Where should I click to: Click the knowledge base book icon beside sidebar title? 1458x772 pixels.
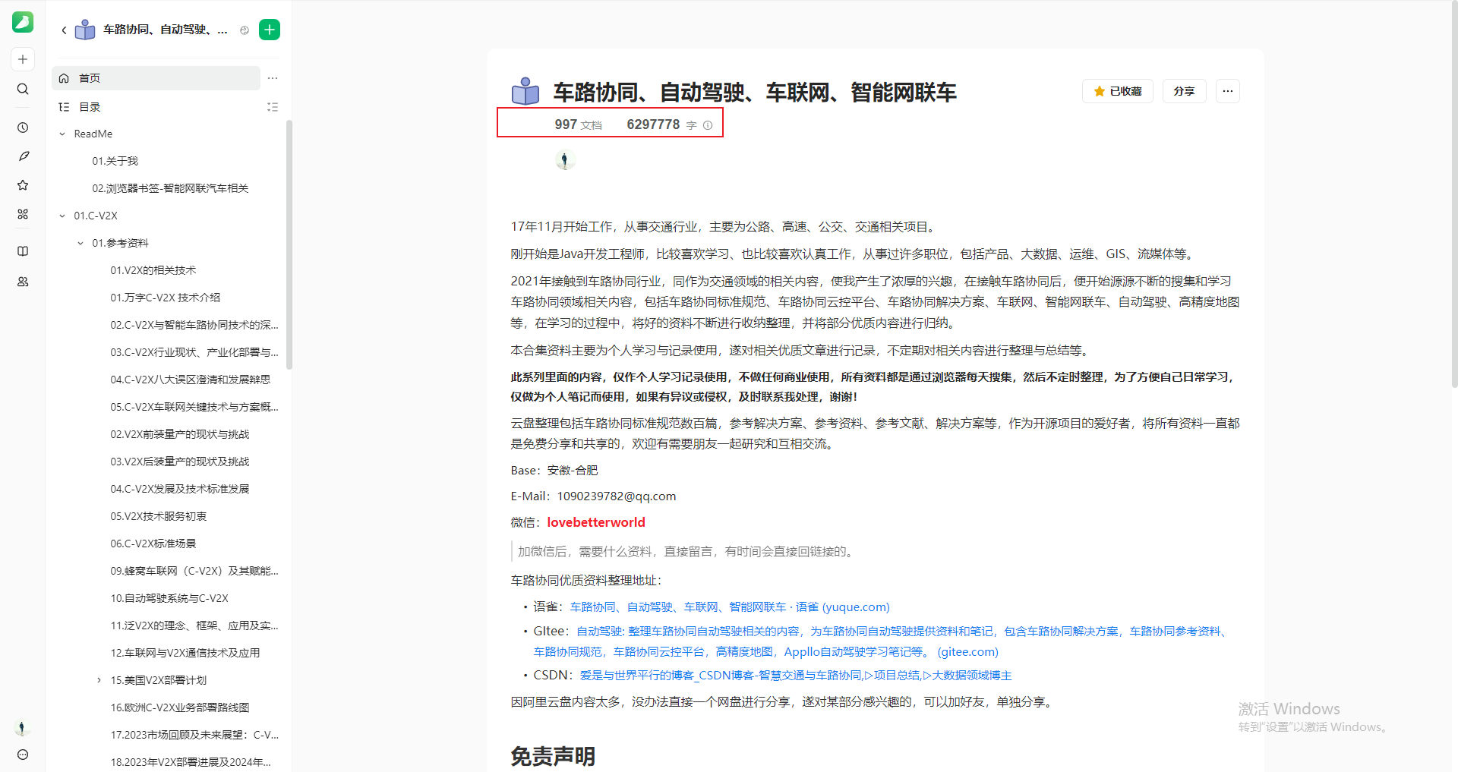[x=85, y=30]
